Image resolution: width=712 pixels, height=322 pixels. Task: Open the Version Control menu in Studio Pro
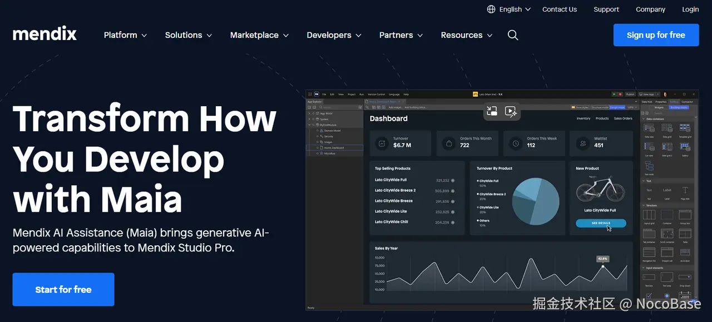(376, 95)
